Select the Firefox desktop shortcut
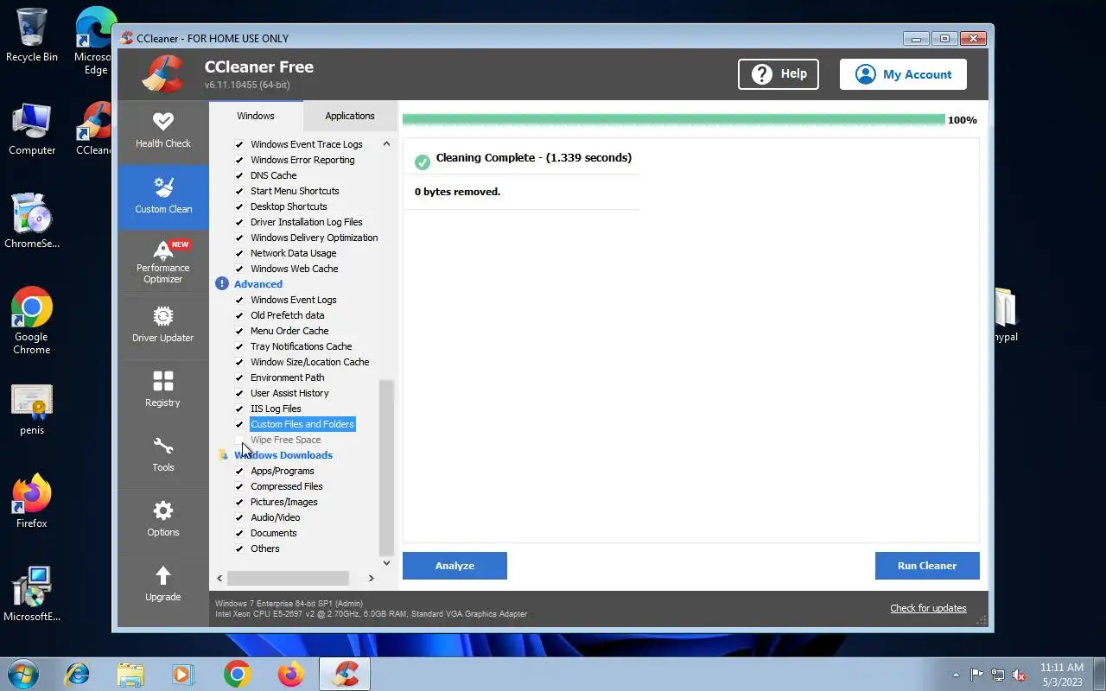The image size is (1106, 691). [32, 501]
